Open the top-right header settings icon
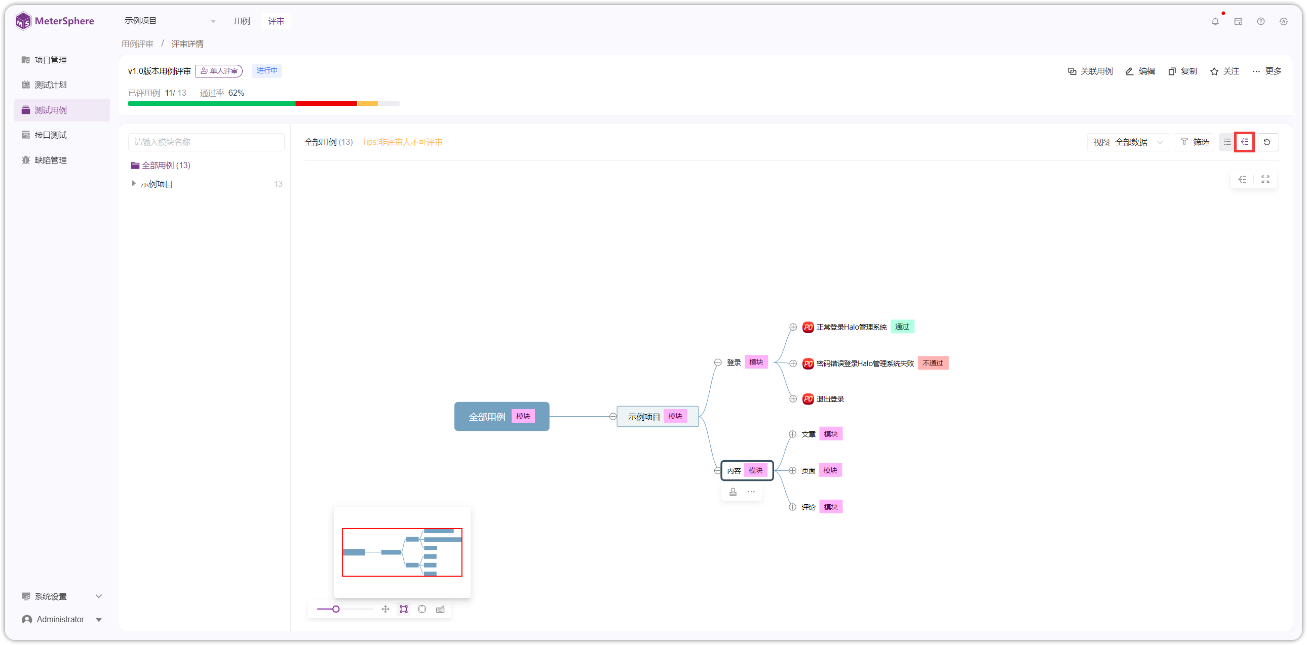Viewport: 1307px width, 645px height. (x=1283, y=21)
